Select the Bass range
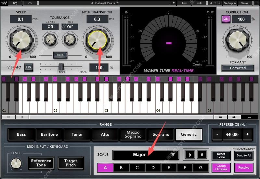Image resolution: width=260 pixels, height=179 pixels. point(21,134)
